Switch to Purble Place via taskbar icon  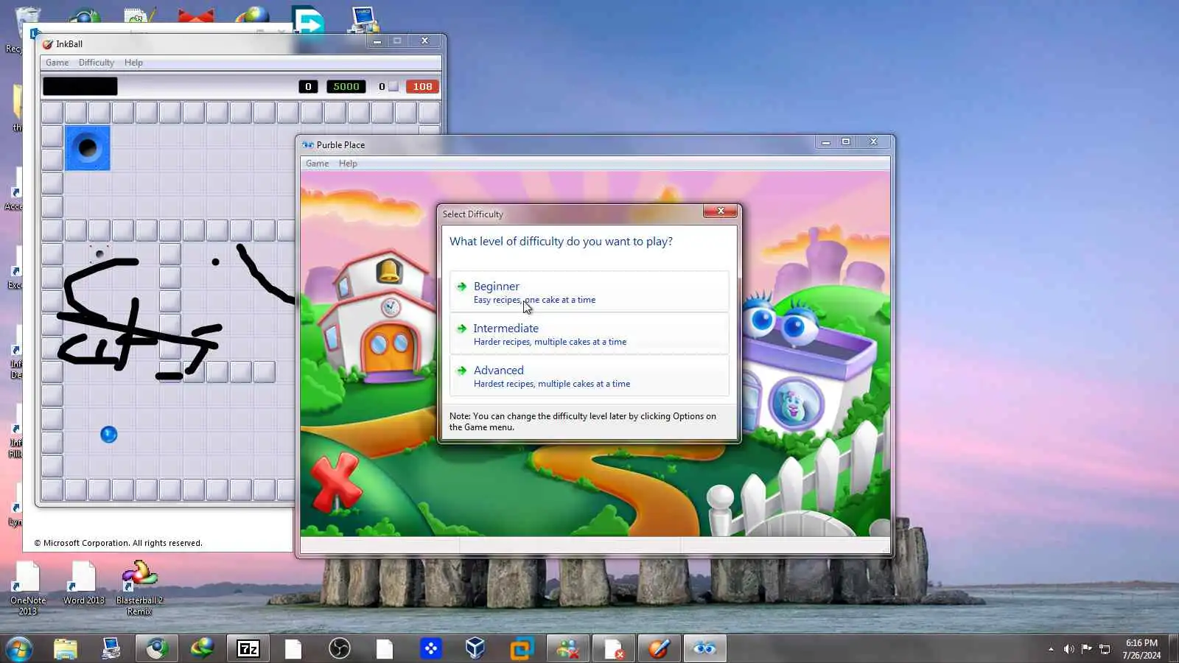click(704, 649)
